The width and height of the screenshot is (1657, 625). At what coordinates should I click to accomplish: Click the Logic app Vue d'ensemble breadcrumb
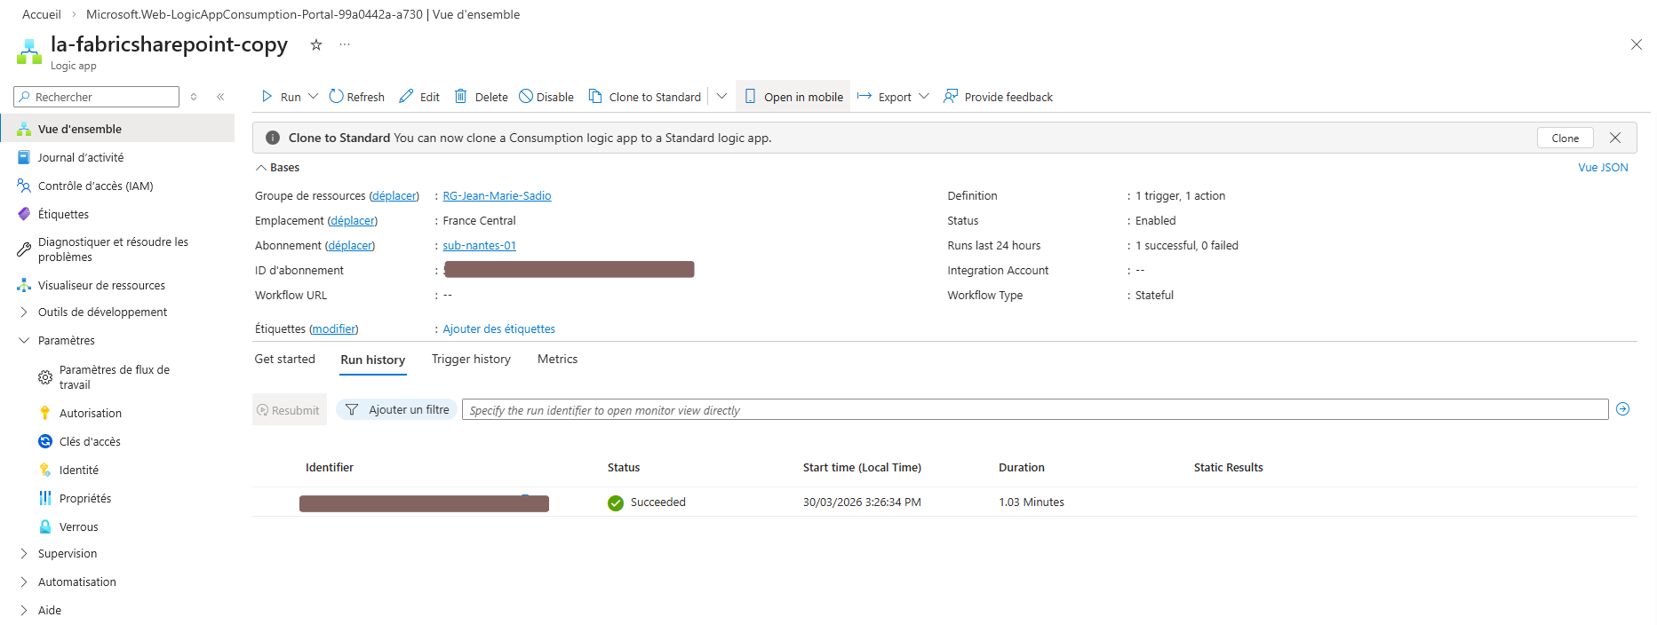click(303, 14)
